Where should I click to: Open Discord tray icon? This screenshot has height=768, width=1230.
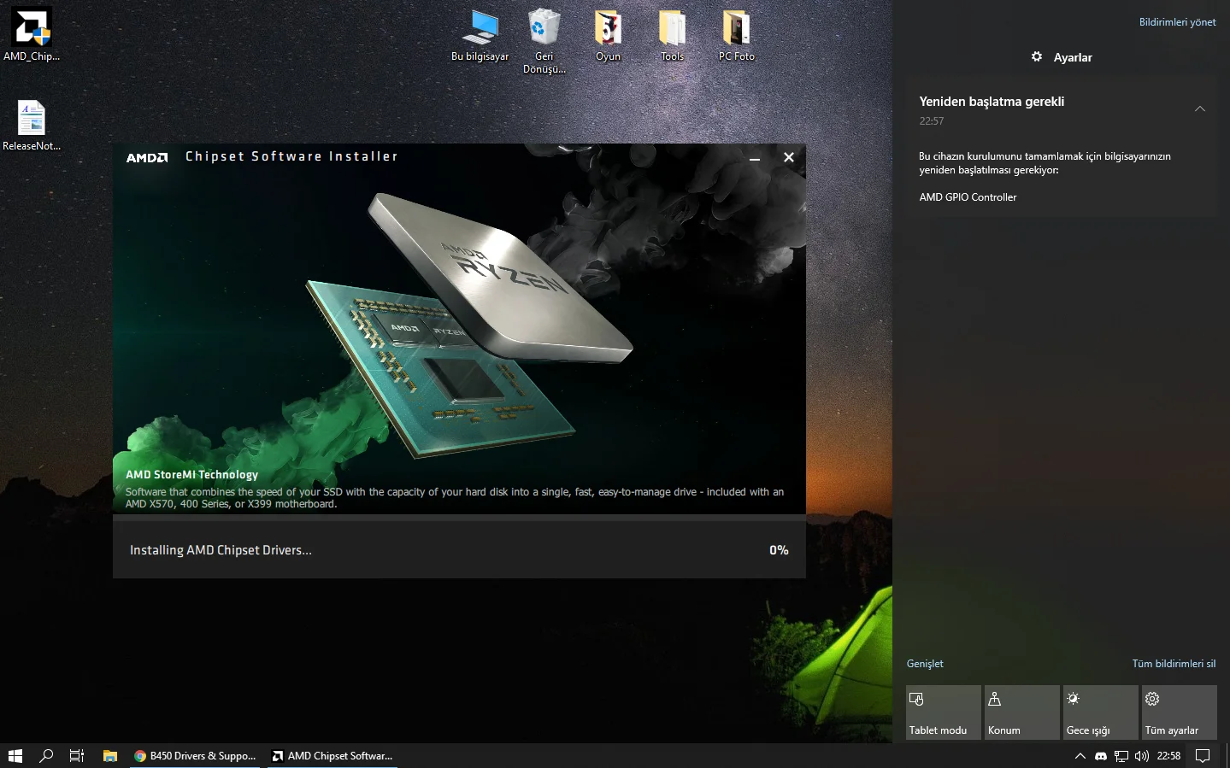pos(1101,756)
